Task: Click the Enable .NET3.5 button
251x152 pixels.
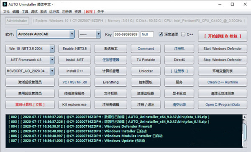Action: 74,49
